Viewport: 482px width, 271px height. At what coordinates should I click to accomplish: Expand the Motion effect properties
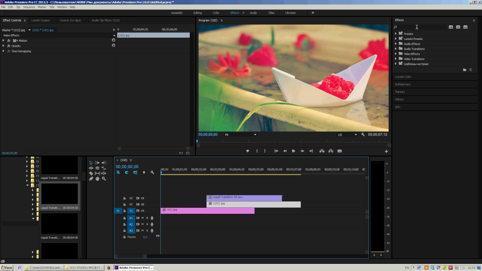point(3,41)
